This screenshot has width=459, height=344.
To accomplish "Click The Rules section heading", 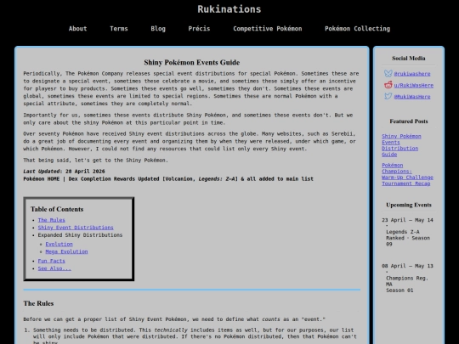I will pyautogui.click(x=38, y=303).
